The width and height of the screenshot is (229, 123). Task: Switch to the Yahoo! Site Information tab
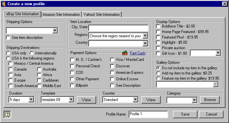[102, 15]
